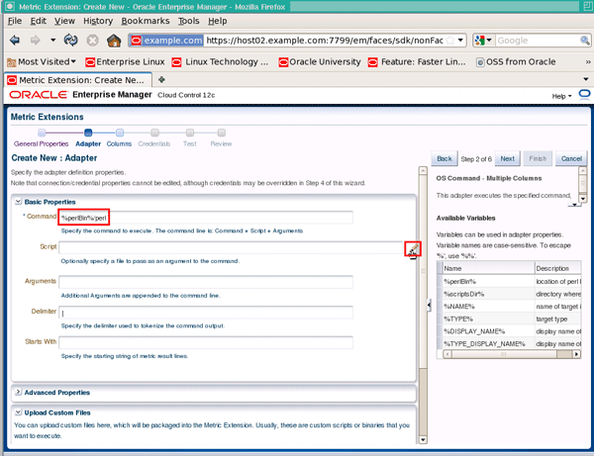Image resolution: width=594 pixels, height=456 pixels.
Task: Reload the current page
Action: [71, 41]
